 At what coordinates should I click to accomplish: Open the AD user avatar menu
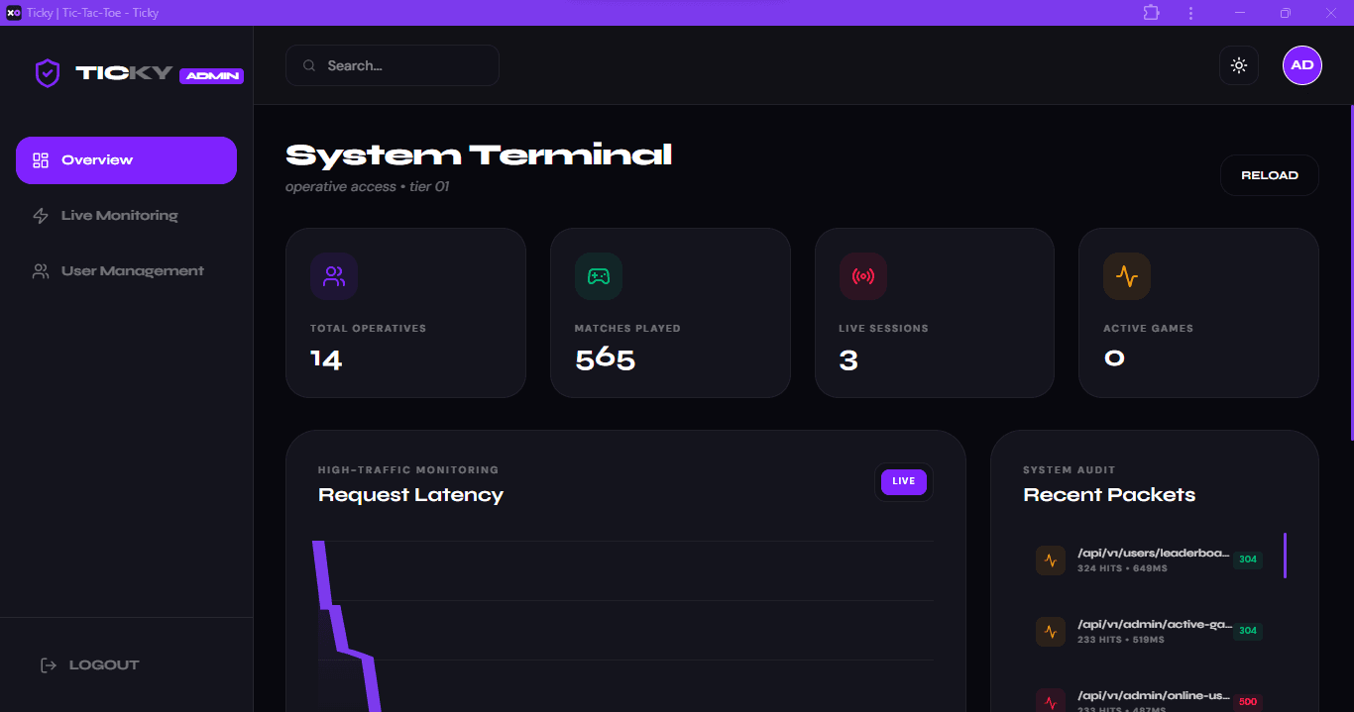(1301, 65)
